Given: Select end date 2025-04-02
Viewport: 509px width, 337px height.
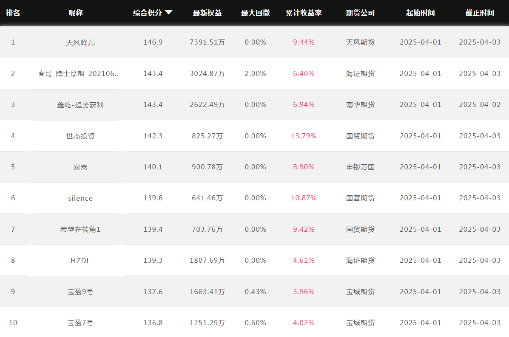Looking at the screenshot, I should coord(480,104).
